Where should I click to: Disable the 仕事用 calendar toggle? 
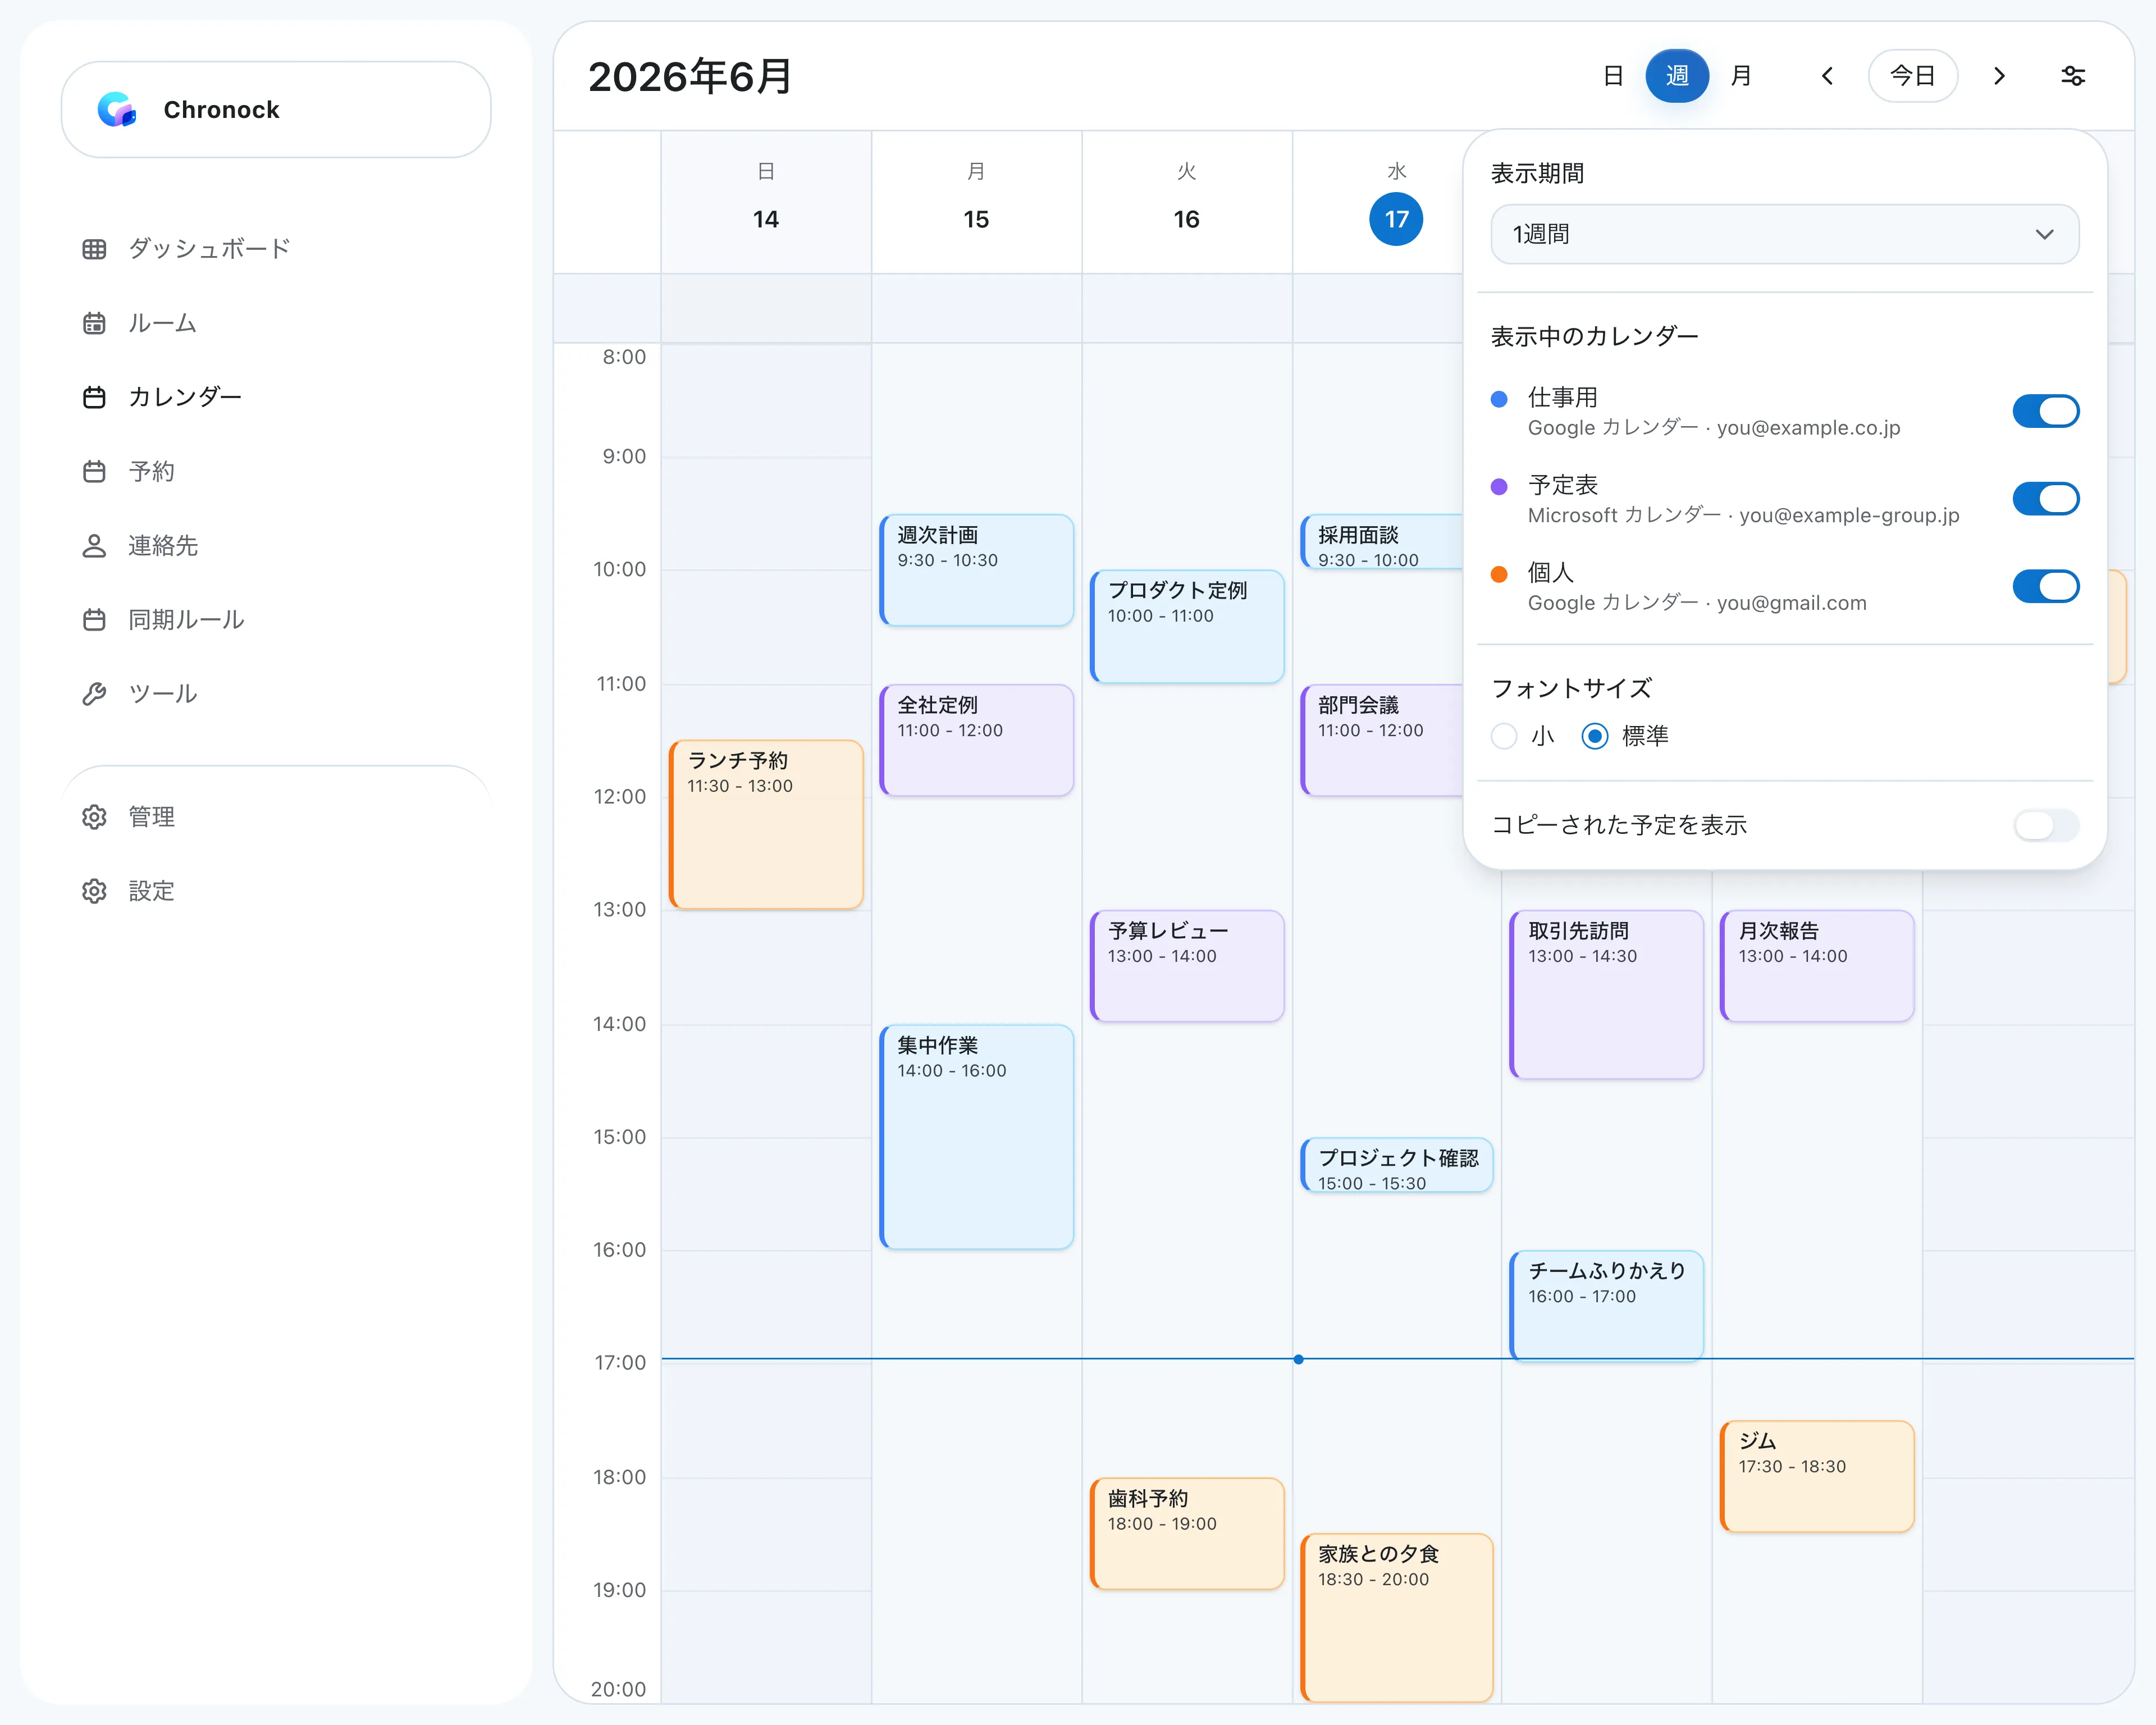pyautogui.click(x=2045, y=411)
